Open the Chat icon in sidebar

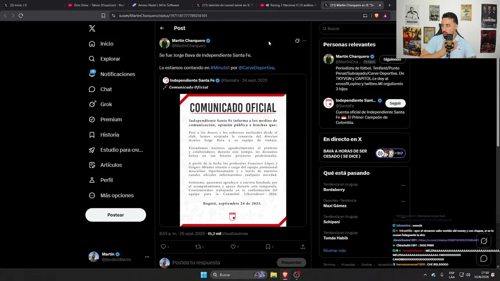click(x=92, y=89)
